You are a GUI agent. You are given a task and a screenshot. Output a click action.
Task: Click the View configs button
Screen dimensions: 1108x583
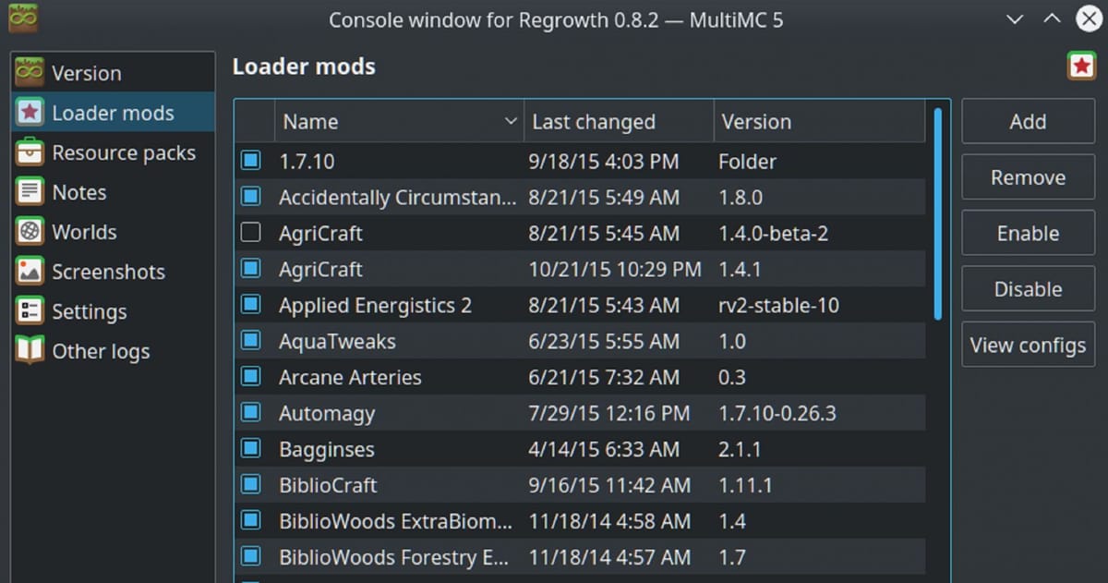[x=1028, y=345]
